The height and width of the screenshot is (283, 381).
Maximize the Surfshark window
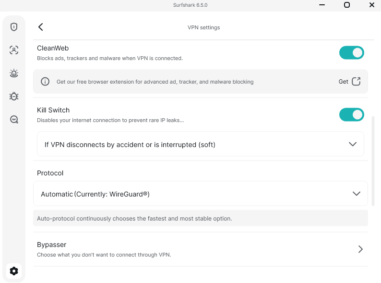tap(347, 5)
